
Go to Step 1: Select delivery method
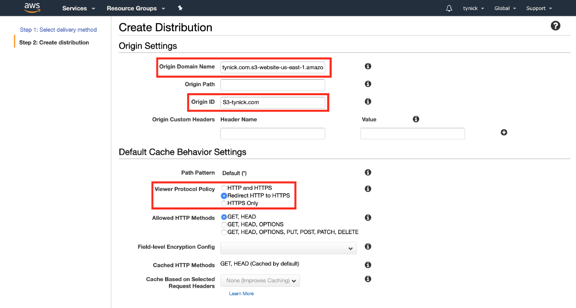[x=58, y=30]
